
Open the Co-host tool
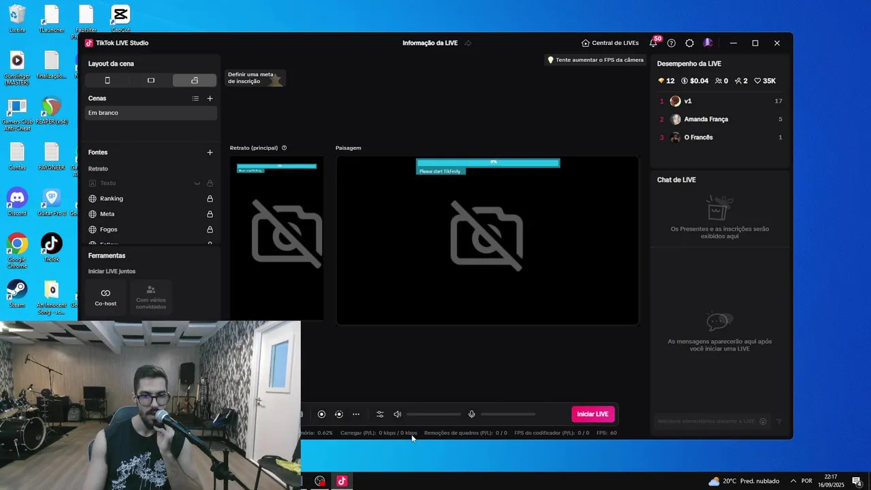click(105, 297)
